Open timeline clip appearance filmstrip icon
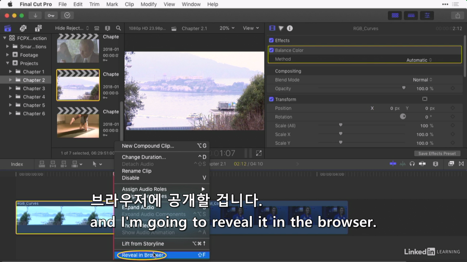467x262 pixels. coord(435,164)
